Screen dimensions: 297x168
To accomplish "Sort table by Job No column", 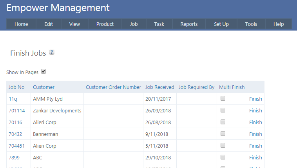I will coord(16,87).
